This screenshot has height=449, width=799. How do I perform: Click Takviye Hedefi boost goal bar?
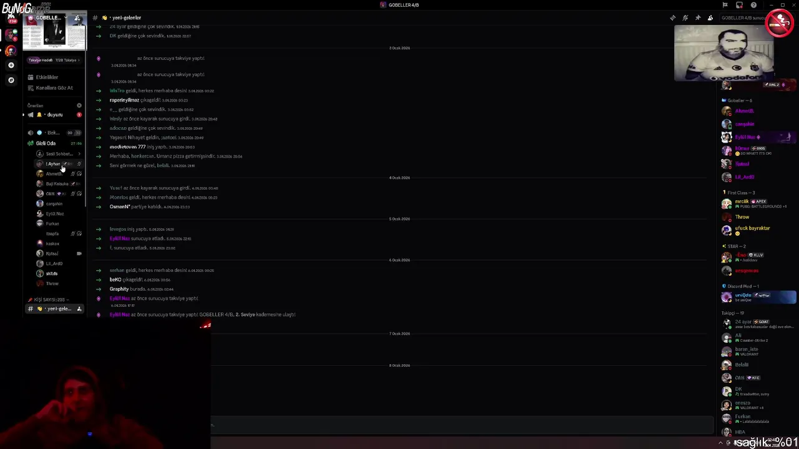[x=54, y=60]
